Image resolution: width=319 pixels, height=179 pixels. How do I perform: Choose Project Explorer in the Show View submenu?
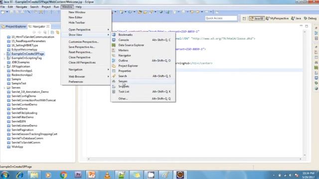coord(143,66)
